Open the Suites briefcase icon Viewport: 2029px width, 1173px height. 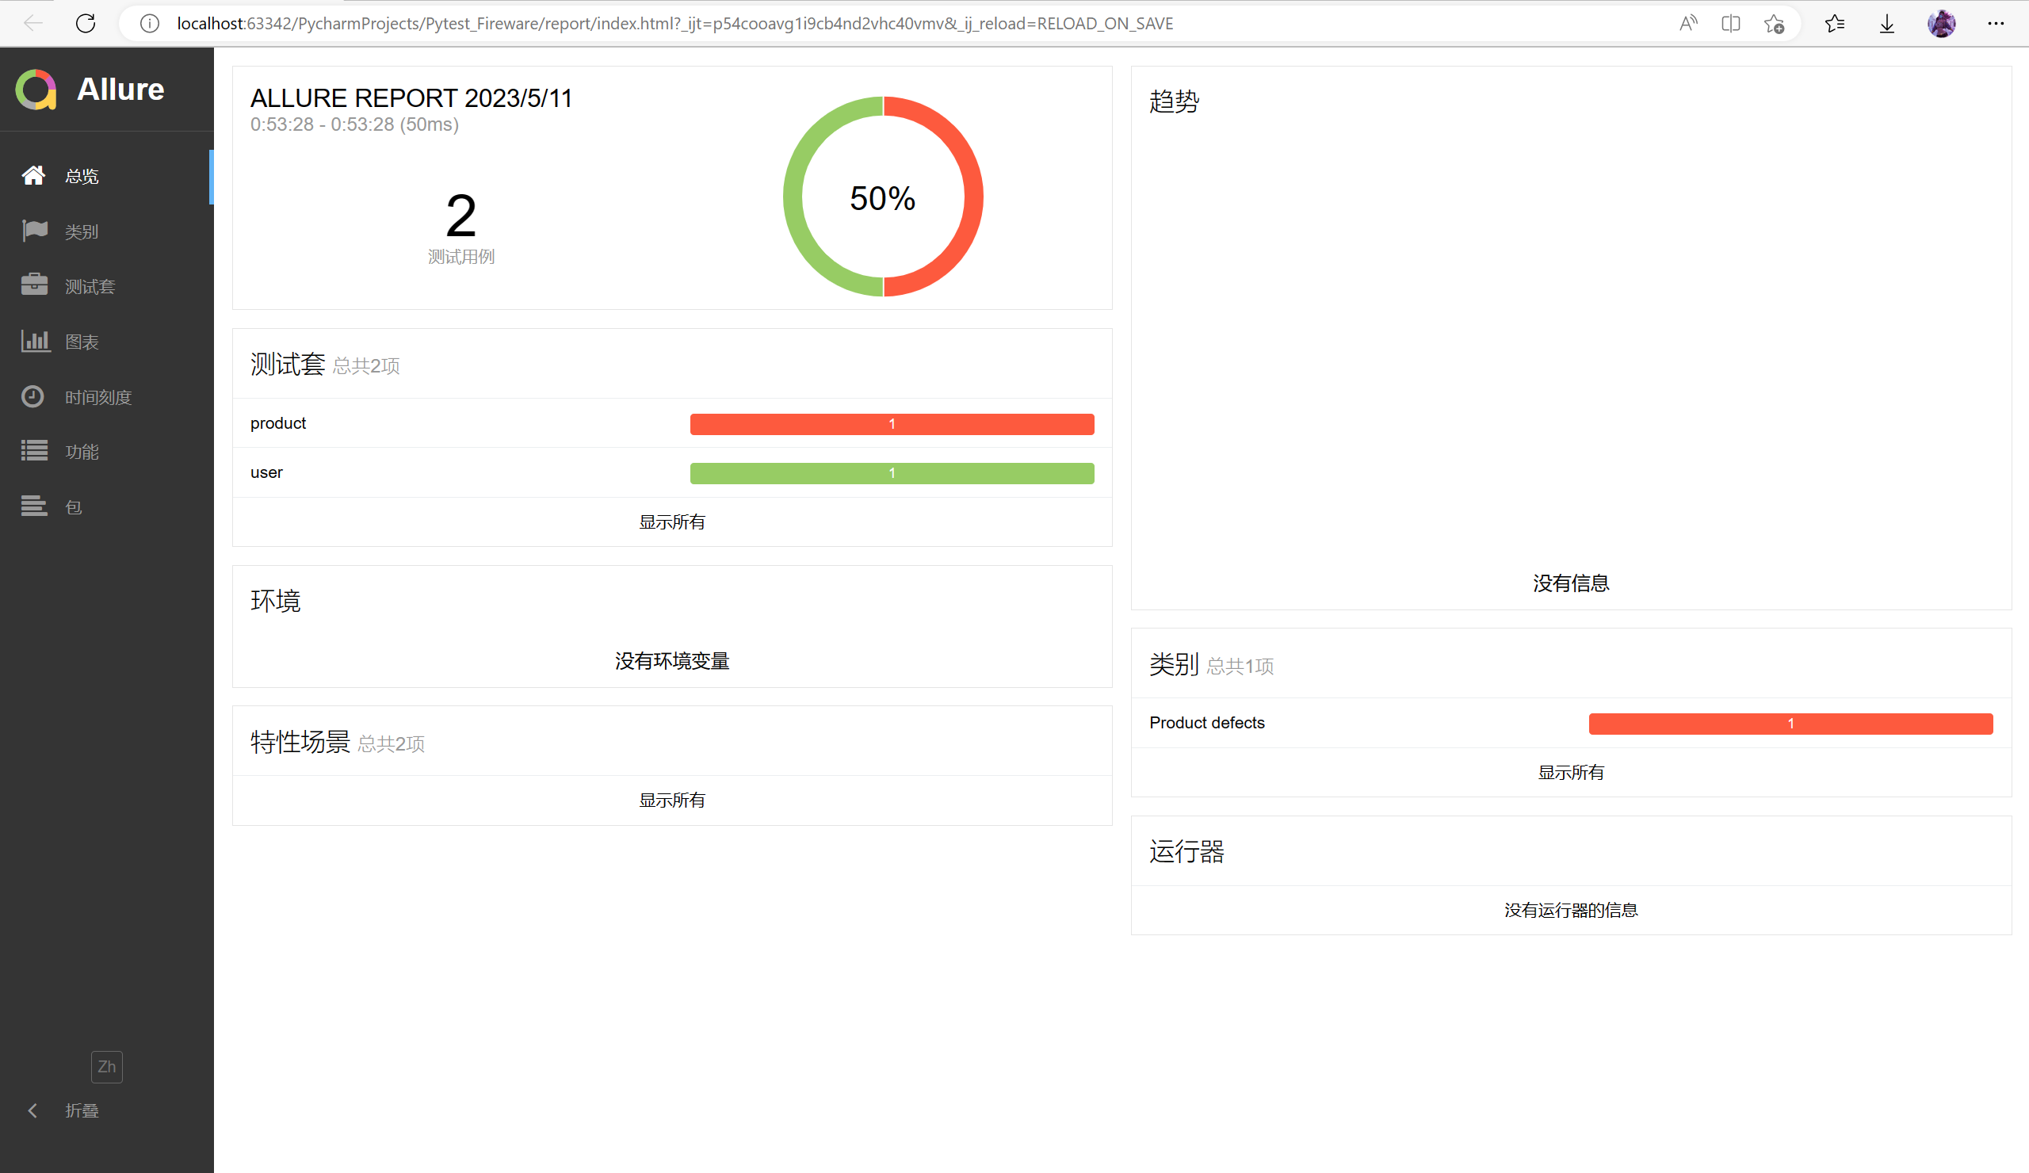35,286
